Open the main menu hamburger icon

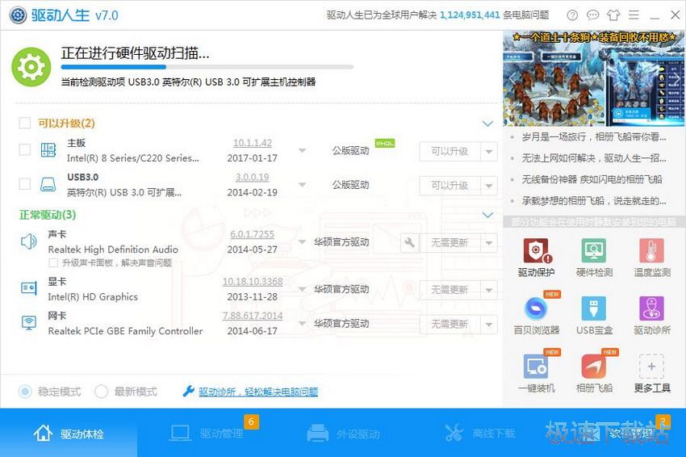pos(634,15)
